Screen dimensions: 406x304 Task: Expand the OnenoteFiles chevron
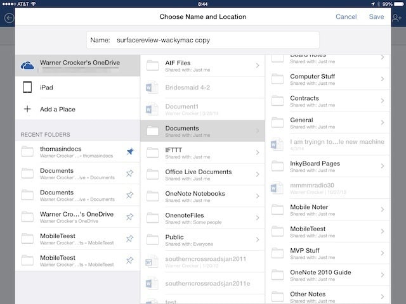[x=258, y=218]
